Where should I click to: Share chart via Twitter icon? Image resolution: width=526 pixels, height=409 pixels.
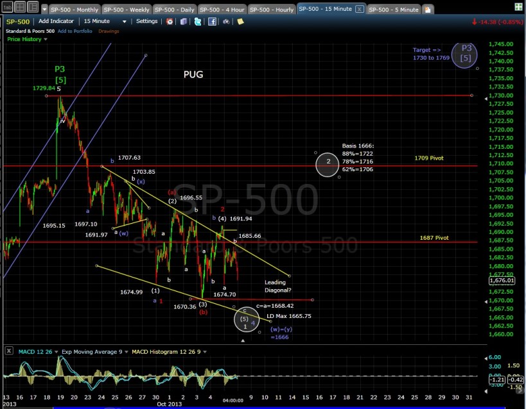[198, 22]
